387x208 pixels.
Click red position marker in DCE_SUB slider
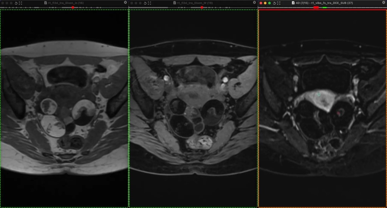tap(316, 8)
